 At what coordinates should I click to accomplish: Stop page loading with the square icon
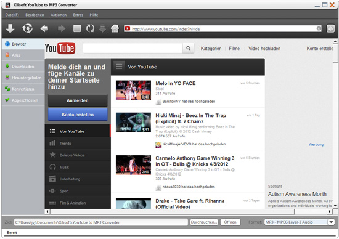pos(77,28)
